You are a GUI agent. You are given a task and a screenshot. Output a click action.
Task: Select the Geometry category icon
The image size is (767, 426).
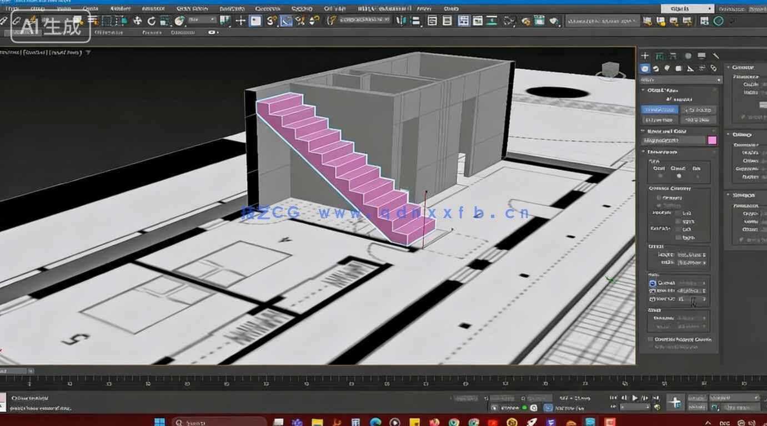coord(645,68)
